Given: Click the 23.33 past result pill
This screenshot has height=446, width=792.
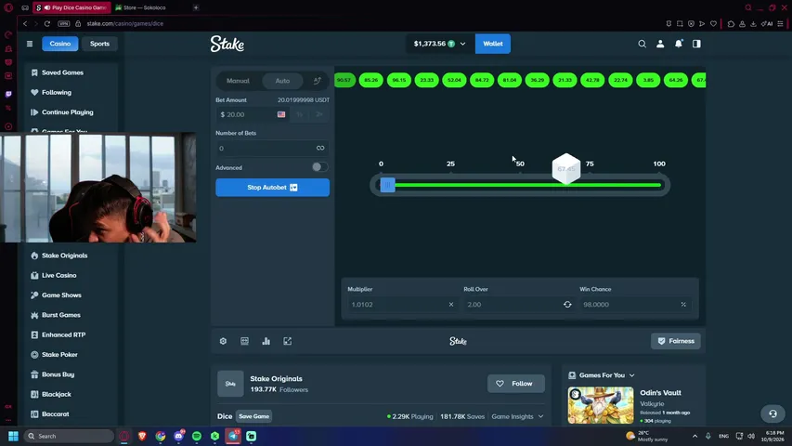Looking at the screenshot, I should pos(426,81).
